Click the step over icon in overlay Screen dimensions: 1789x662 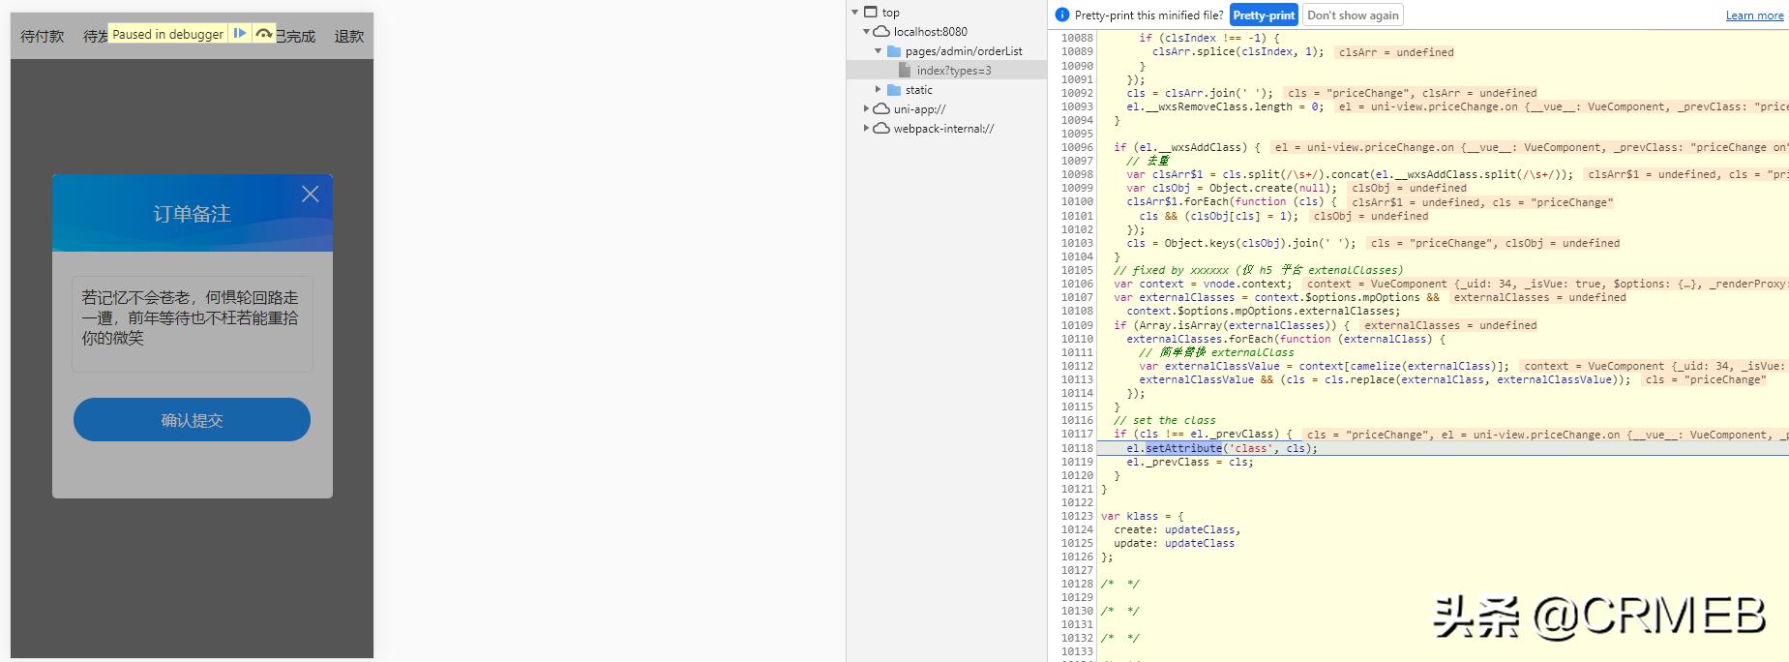(263, 34)
